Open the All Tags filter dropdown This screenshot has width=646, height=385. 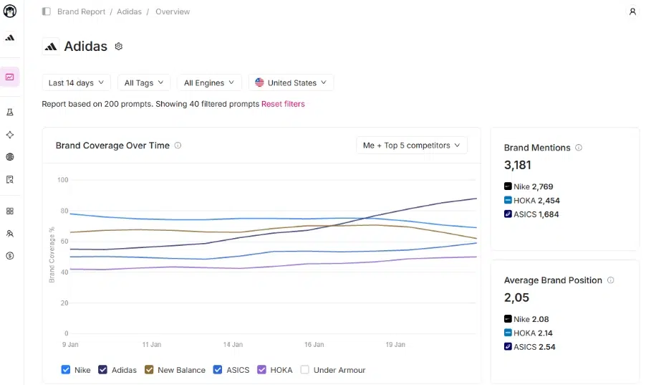(x=144, y=83)
